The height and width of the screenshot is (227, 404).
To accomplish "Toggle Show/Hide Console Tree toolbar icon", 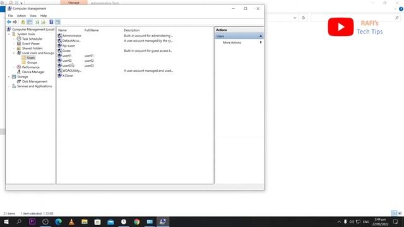I will (x=30, y=22).
